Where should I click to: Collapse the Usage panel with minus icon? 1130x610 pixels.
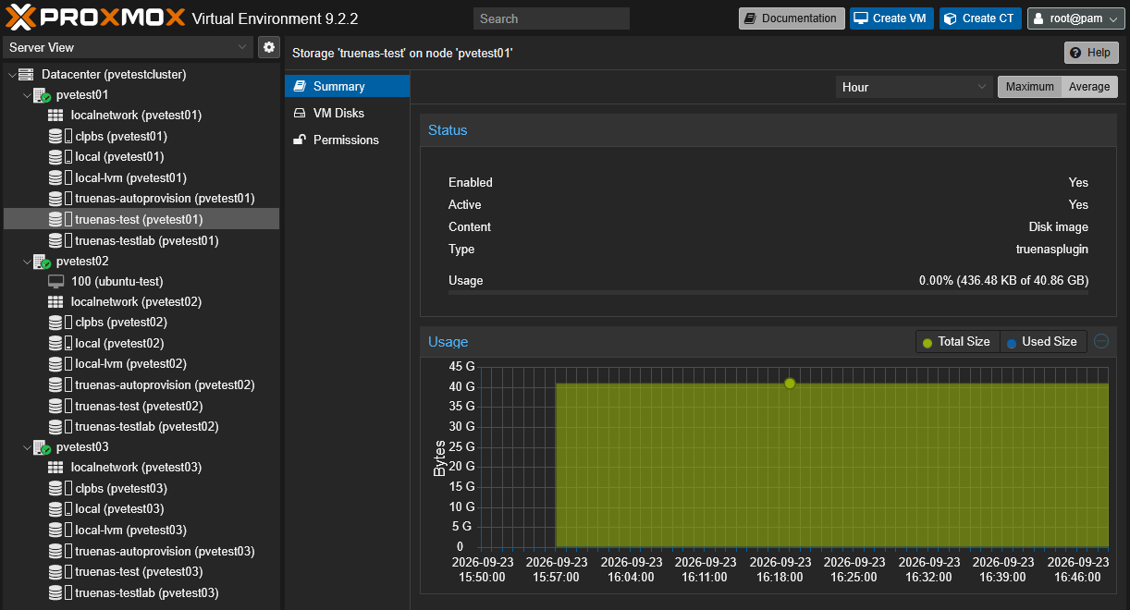coord(1101,341)
